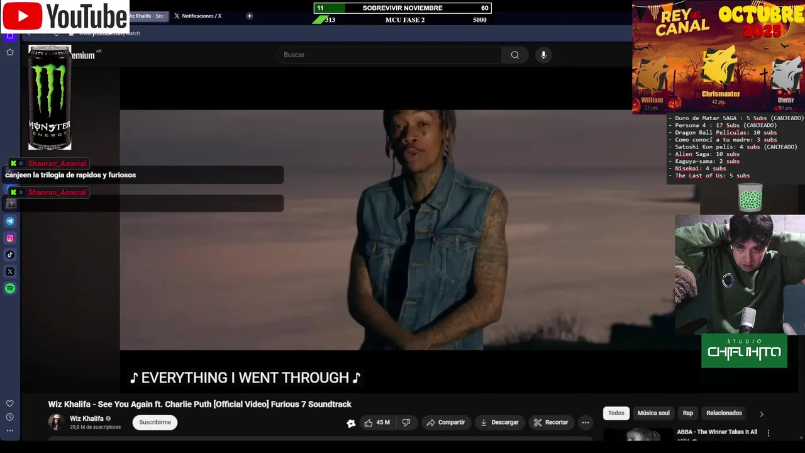The width and height of the screenshot is (805, 453).
Task: Click the Alien Saga: 10 subs line
Action: pyautogui.click(x=707, y=154)
